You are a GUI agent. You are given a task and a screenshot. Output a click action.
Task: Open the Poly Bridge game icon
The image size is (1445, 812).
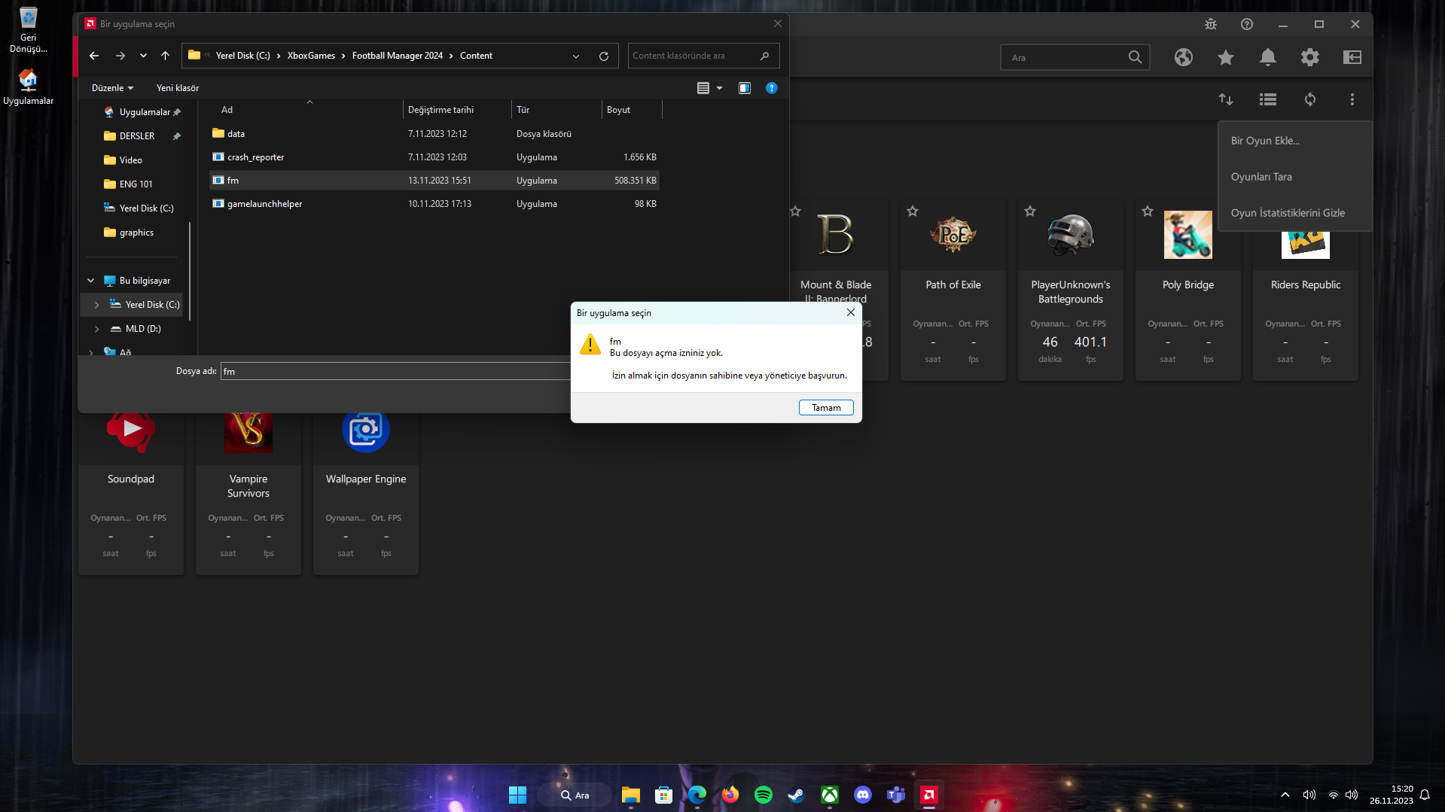pyautogui.click(x=1188, y=235)
